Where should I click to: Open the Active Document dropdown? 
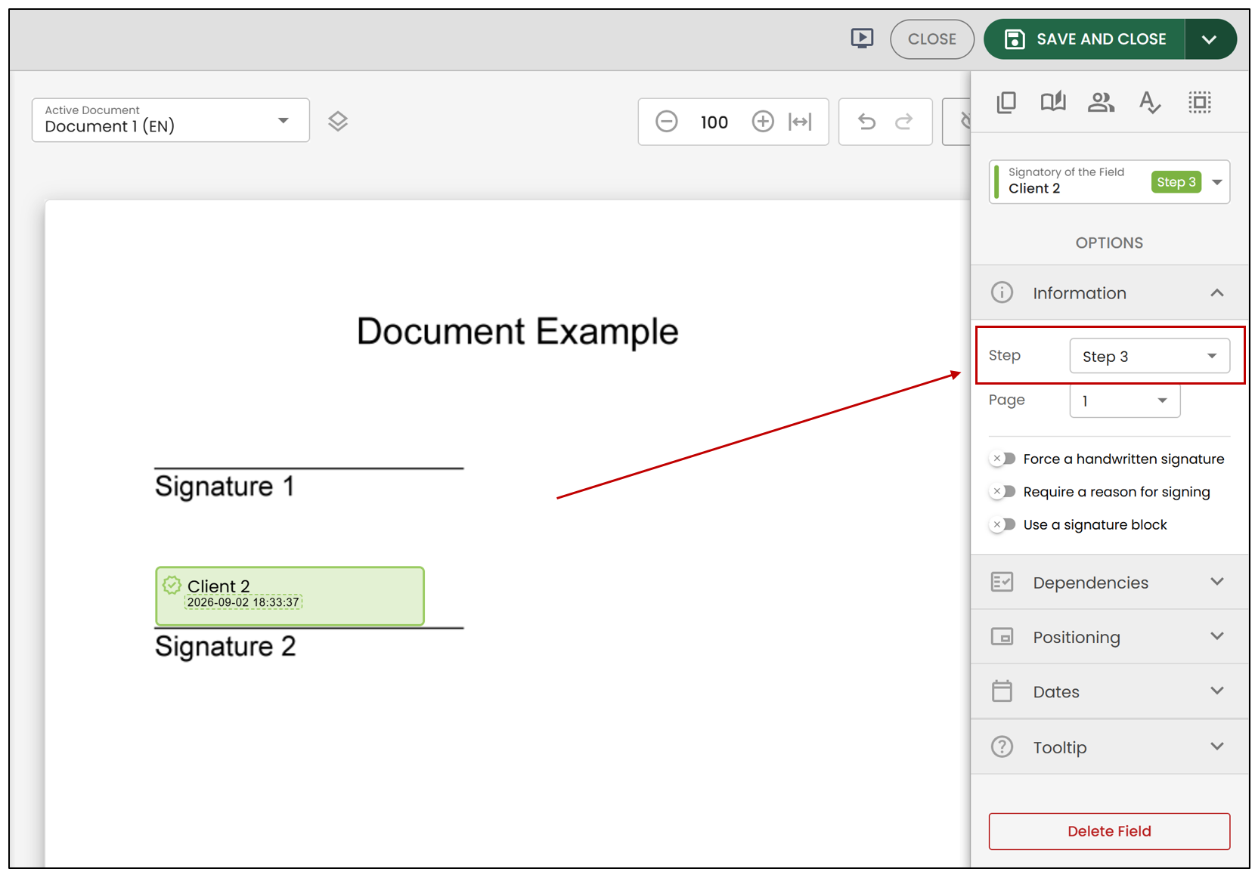pyautogui.click(x=170, y=120)
